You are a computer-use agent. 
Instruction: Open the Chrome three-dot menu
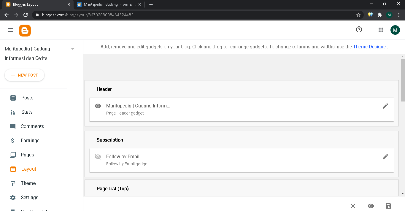coord(399,15)
